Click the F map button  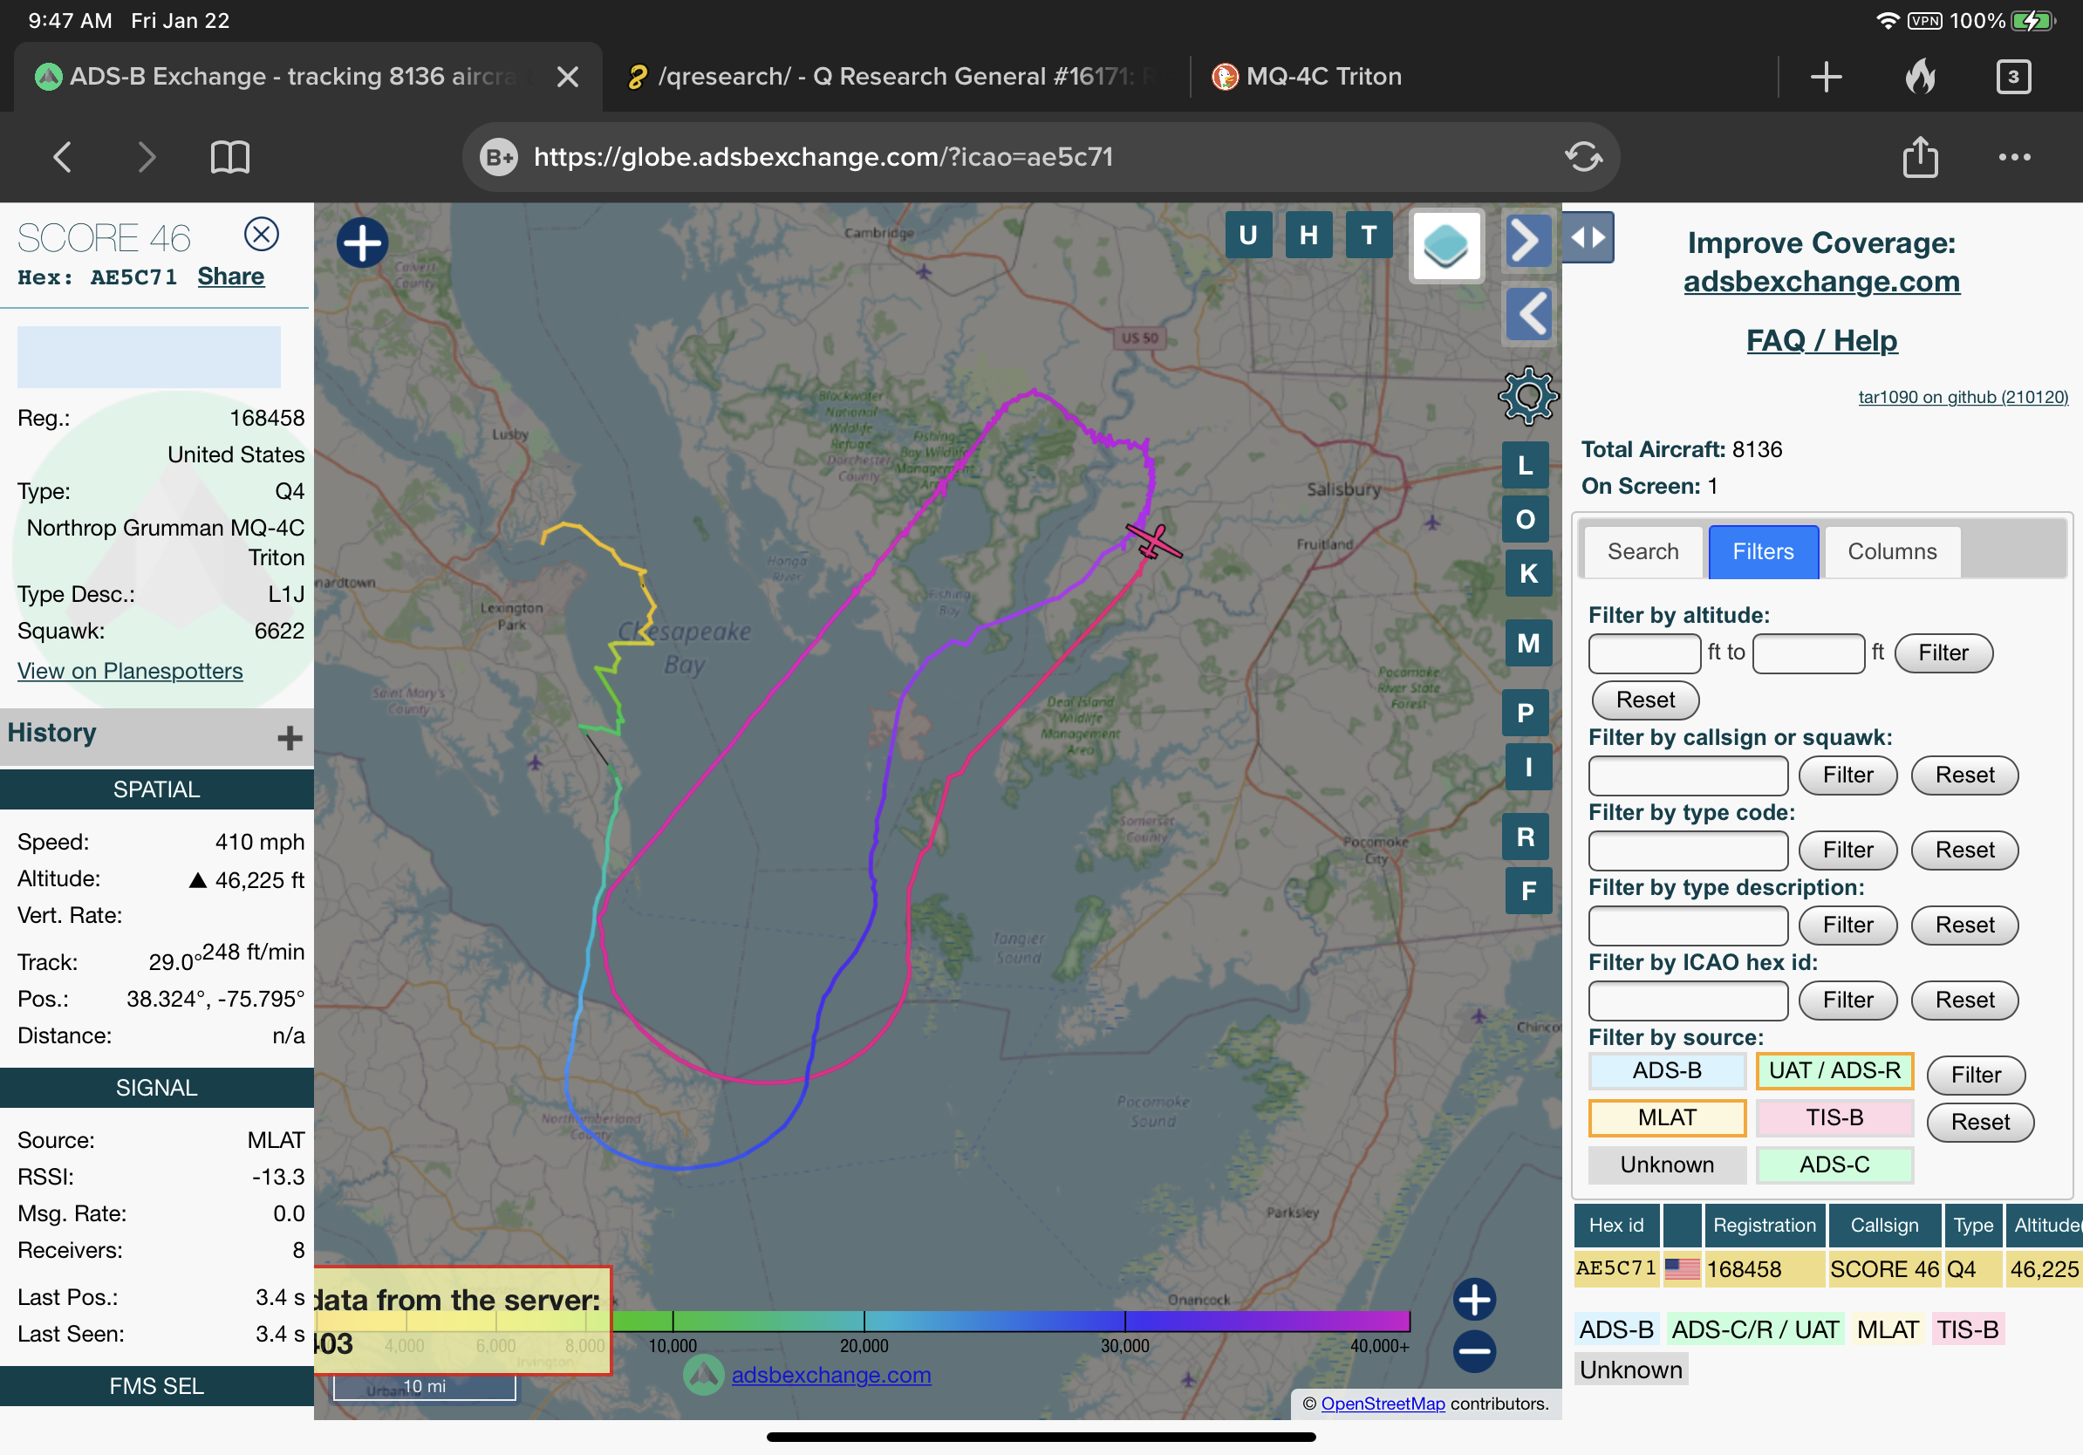point(1527,891)
